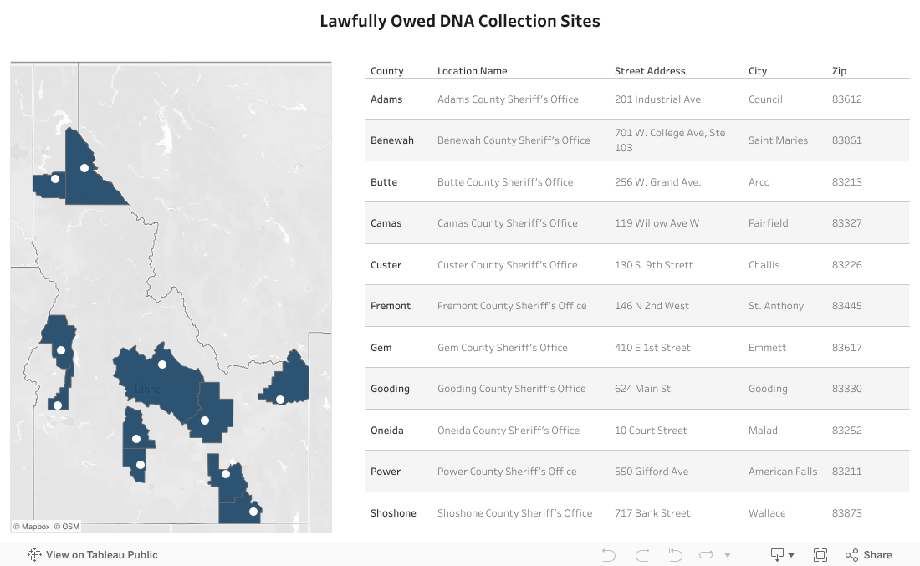Open the Mapbox attribution link
This screenshot has height=566, width=920.
pos(32,527)
